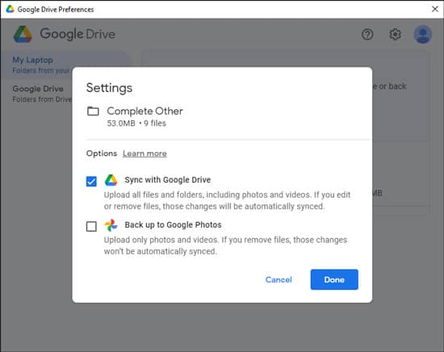Click the 53.0MB • 9 files text
The height and width of the screenshot is (352, 444).
136,124
